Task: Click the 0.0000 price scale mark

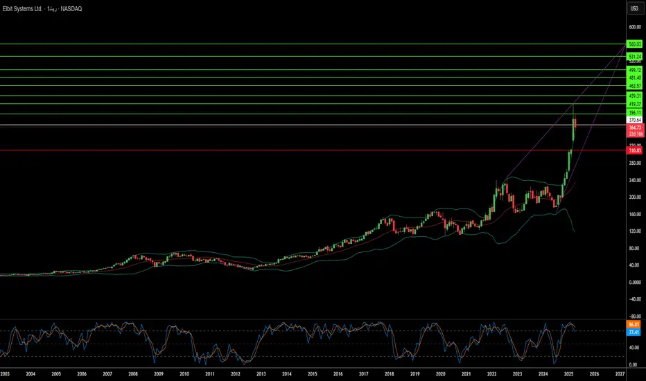Action: click(635, 282)
